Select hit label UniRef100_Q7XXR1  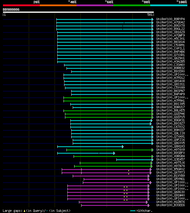170,55
